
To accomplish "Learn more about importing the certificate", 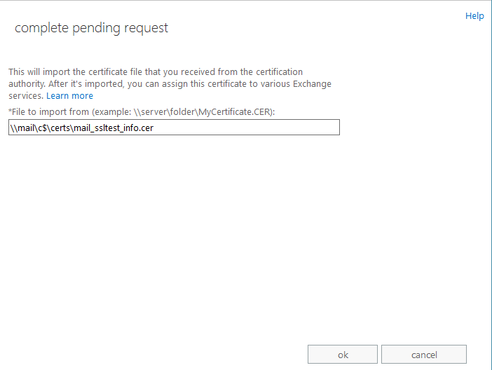I will coord(69,96).
